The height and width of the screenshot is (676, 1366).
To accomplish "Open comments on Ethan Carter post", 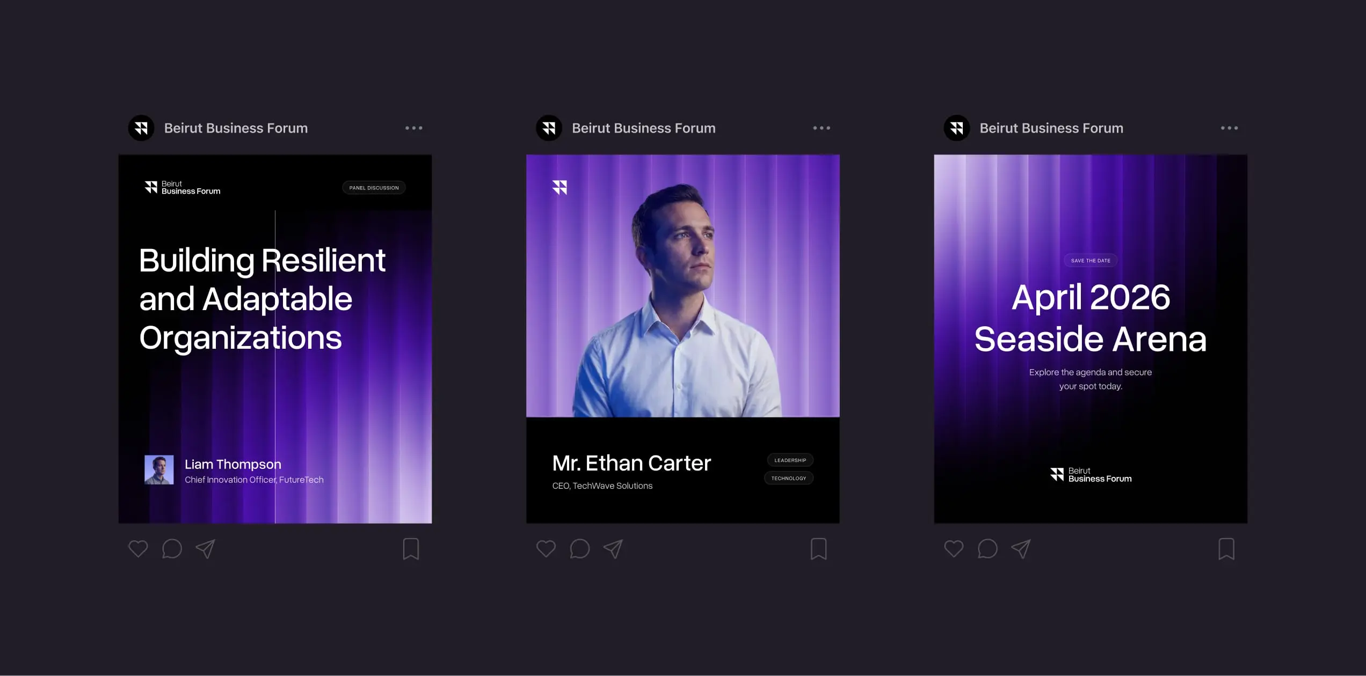I will (580, 549).
